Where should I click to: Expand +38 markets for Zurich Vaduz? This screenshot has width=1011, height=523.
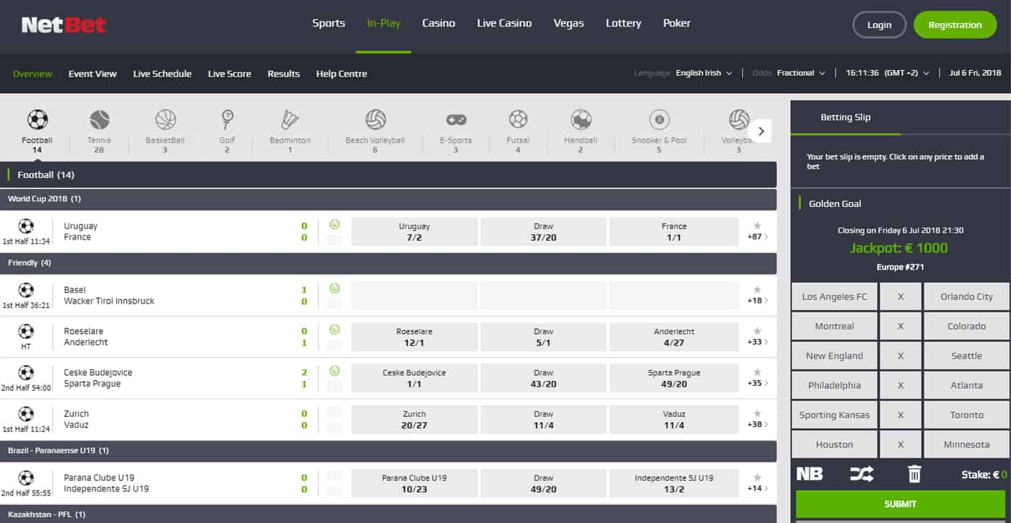pos(758,424)
